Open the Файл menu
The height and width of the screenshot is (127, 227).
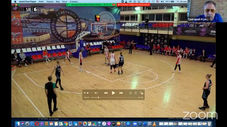coord(41,1)
